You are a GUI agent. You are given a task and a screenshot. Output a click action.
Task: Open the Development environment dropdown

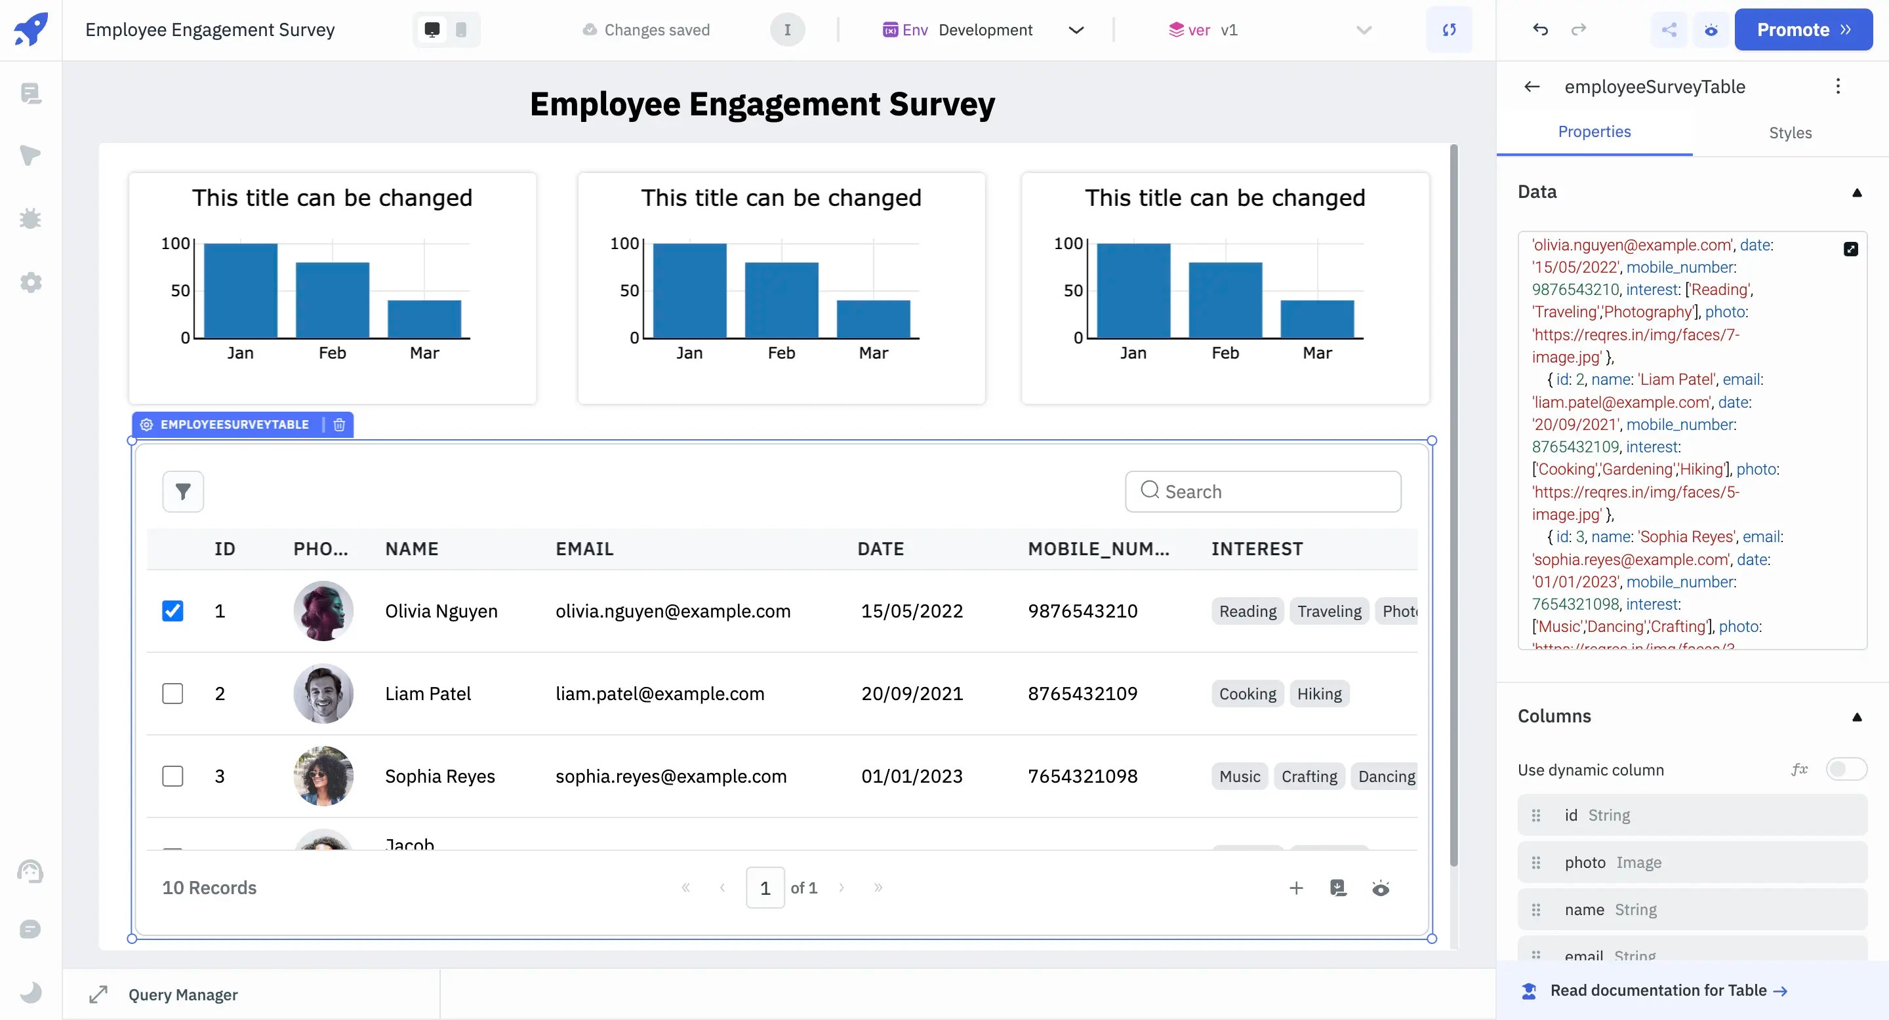coord(1076,30)
